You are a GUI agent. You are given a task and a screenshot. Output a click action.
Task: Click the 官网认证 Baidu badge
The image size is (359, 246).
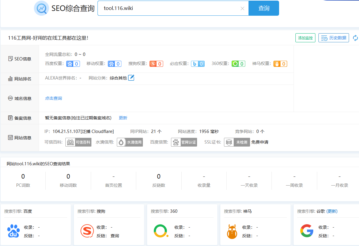tap(184, 142)
